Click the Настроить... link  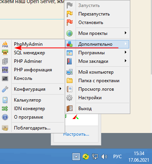[76, 134]
